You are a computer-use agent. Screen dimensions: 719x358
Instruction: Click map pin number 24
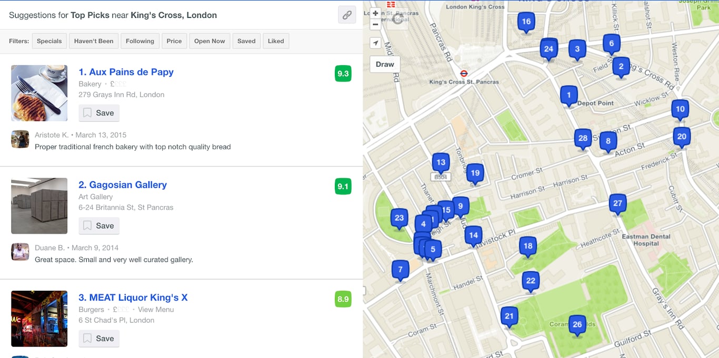click(549, 50)
